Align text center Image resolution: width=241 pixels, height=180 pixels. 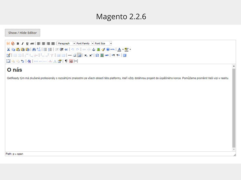point(43,44)
